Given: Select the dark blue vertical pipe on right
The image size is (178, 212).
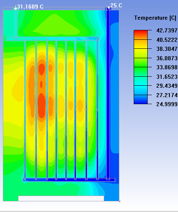Looking at the screenshot, I should [x=108, y=93].
